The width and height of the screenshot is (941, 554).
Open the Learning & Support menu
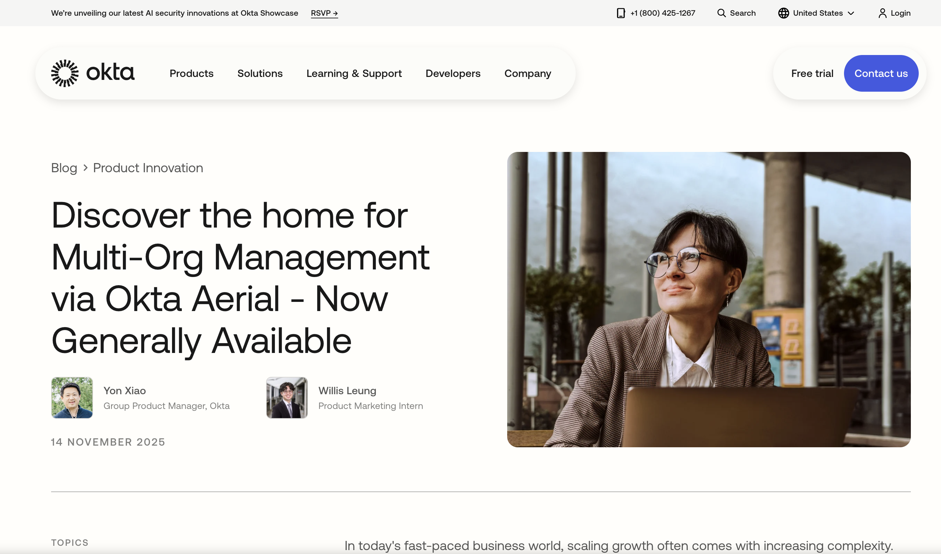coord(354,73)
